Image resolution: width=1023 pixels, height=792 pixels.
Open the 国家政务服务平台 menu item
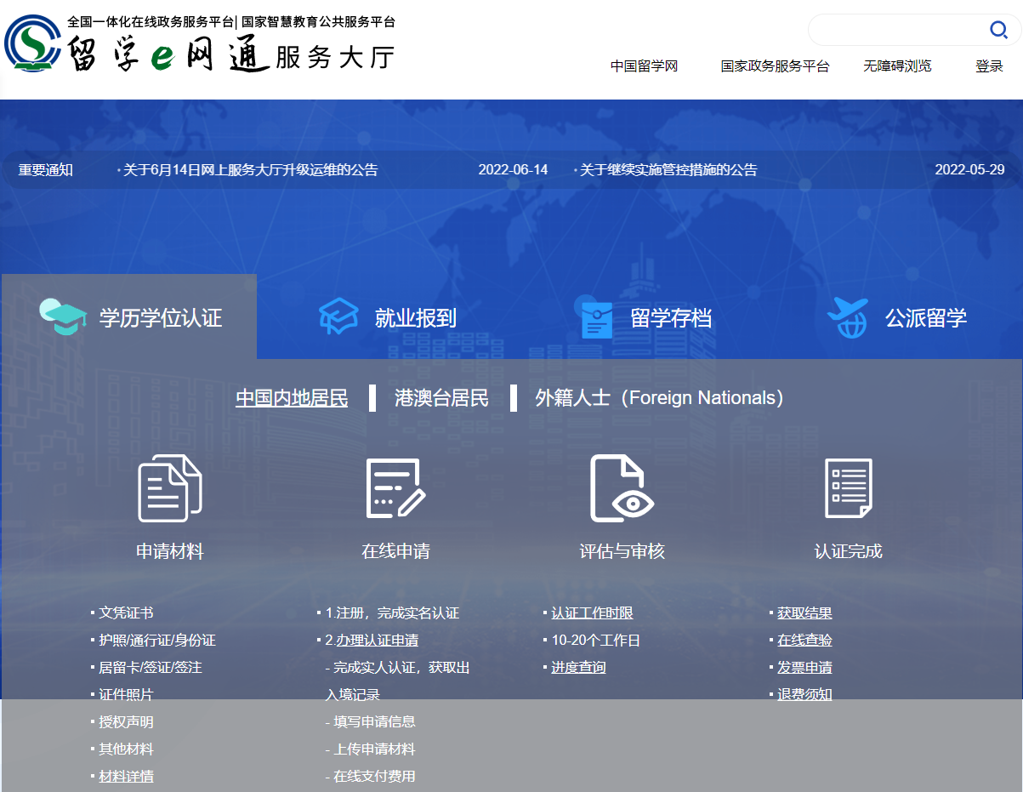pos(775,66)
